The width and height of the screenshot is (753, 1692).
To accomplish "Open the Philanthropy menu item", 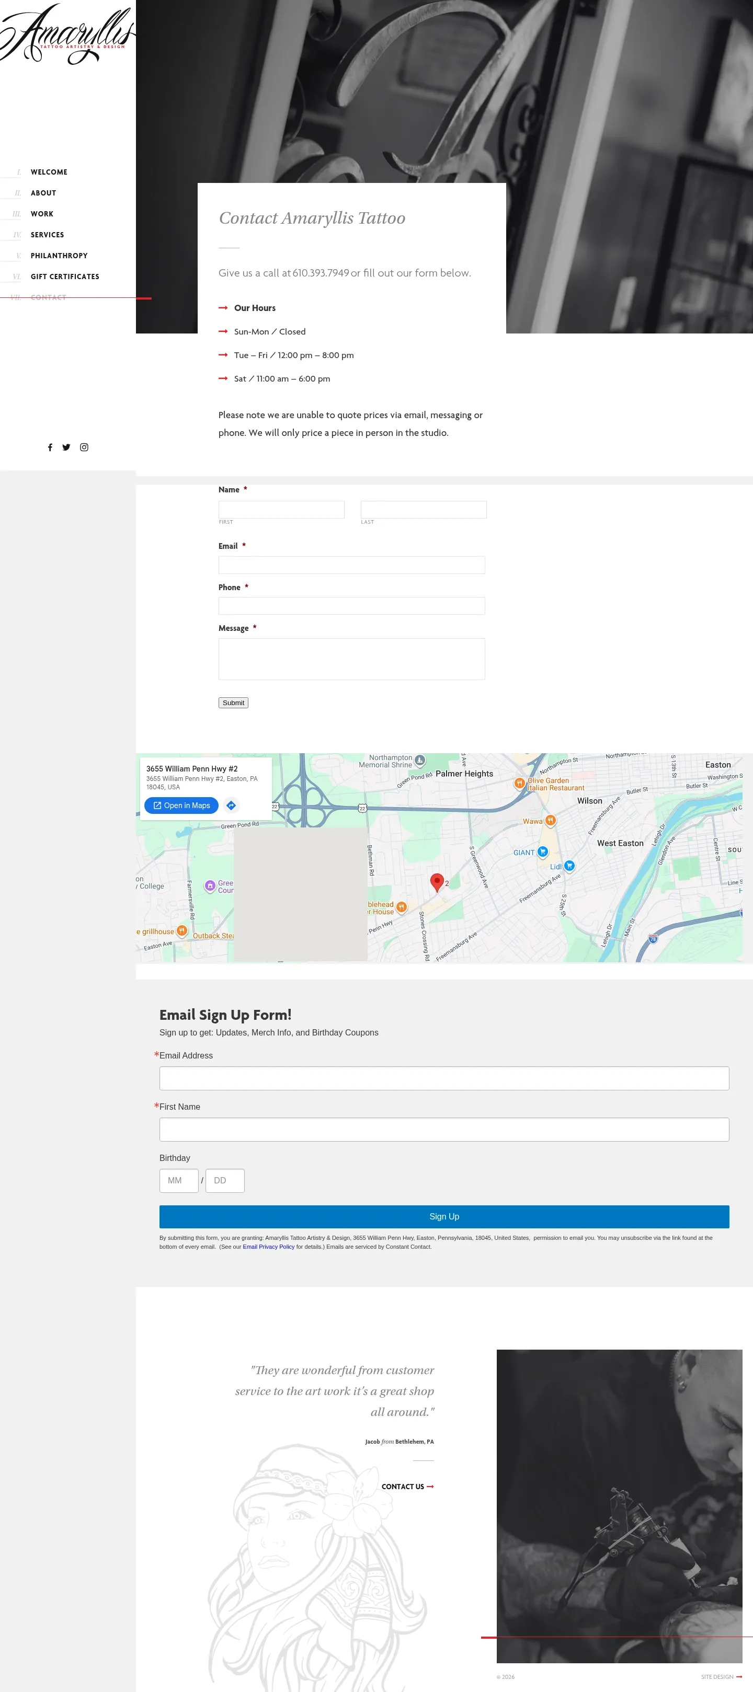I will pos(59,256).
